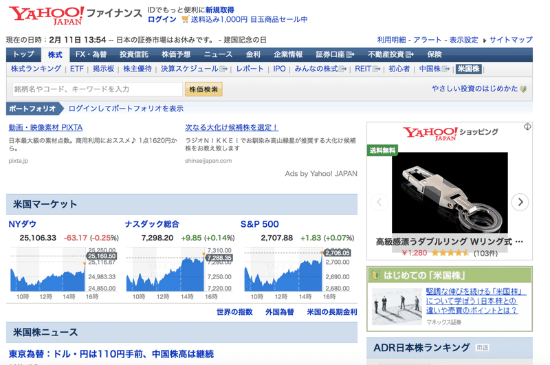Open 初心者 submenu link

(399, 69)
